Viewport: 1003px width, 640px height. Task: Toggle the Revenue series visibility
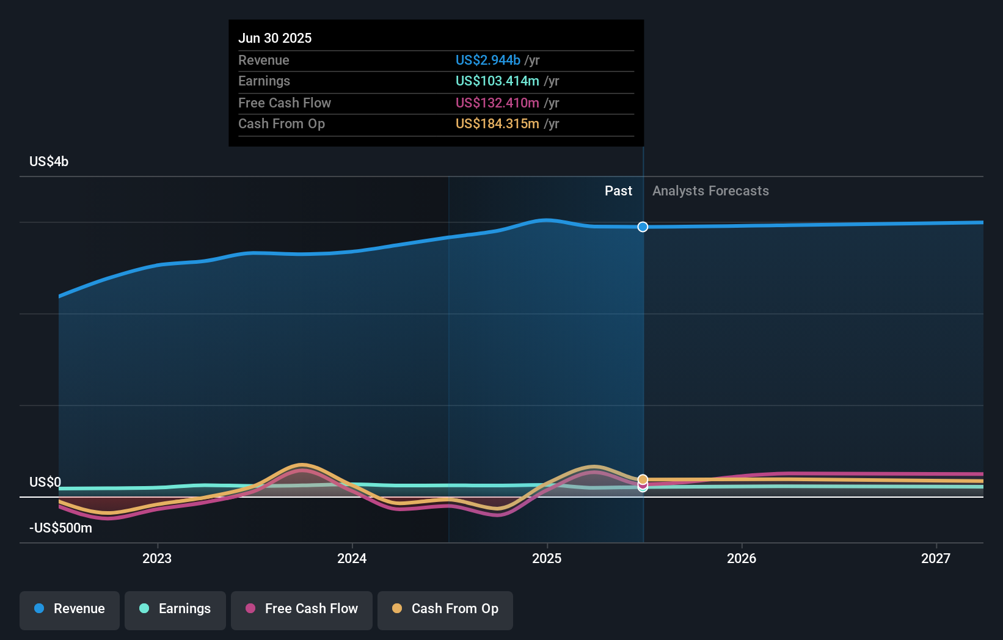pyautogui.click(x=69, y=610)
